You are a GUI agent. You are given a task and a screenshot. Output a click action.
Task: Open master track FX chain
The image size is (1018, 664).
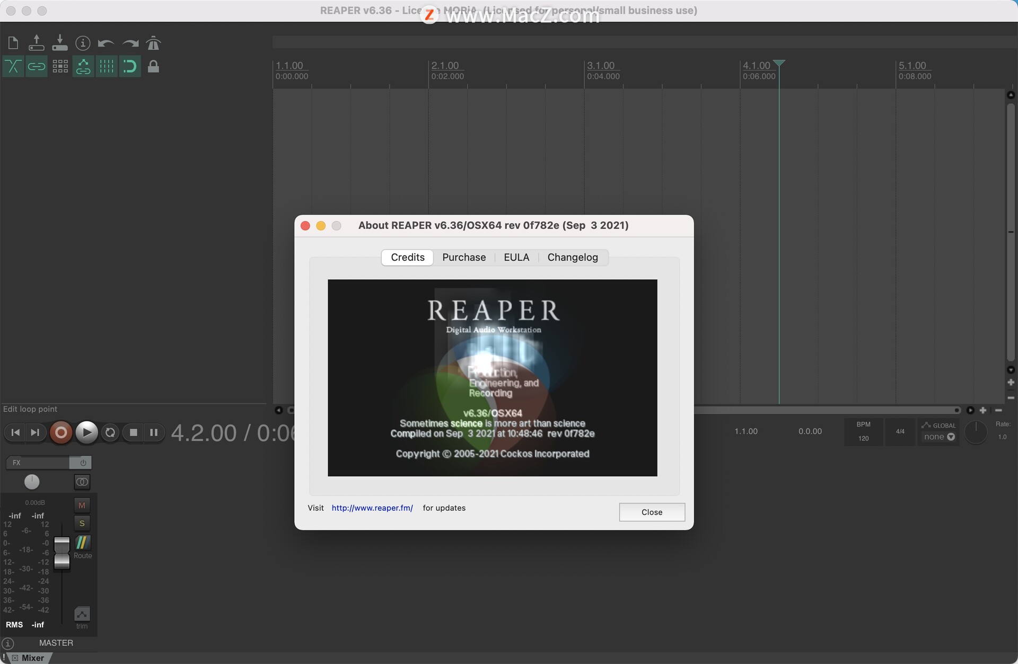[x=38, y=463]
